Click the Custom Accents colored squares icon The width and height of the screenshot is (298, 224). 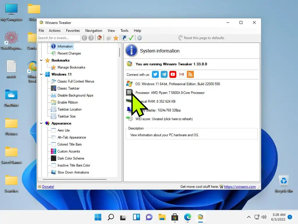[x=54, y=151]
